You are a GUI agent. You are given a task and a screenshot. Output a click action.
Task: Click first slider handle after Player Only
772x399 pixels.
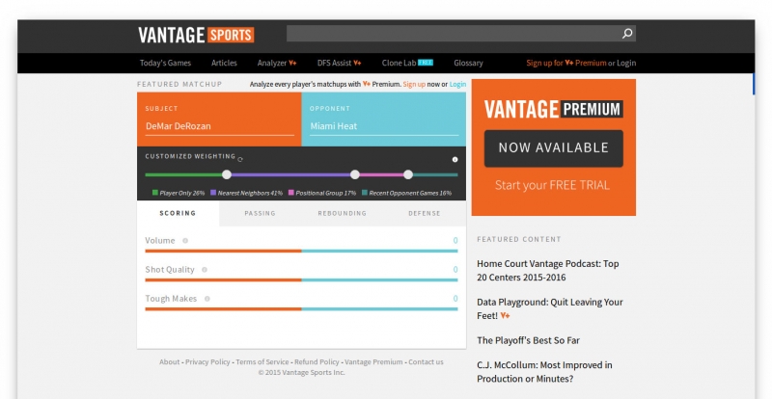(x=227, y=174)
